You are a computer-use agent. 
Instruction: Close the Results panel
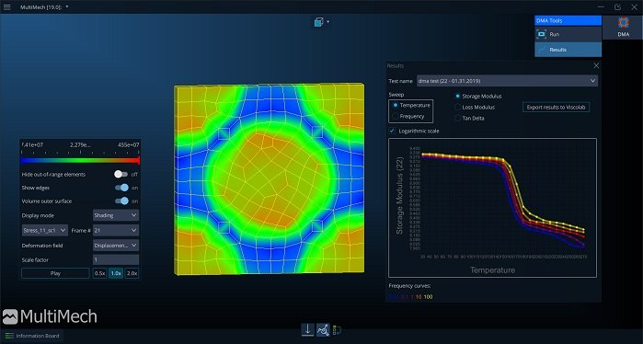[x=596, y=65]
